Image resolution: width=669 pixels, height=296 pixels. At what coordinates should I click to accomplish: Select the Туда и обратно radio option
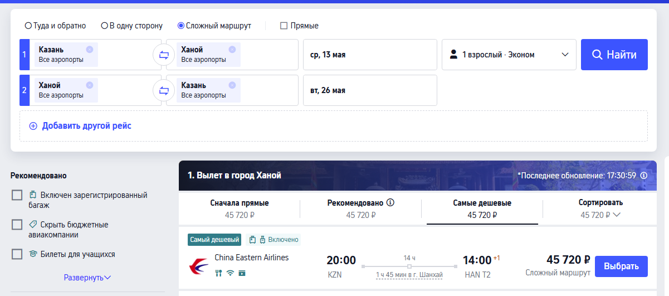click(28, 26)
